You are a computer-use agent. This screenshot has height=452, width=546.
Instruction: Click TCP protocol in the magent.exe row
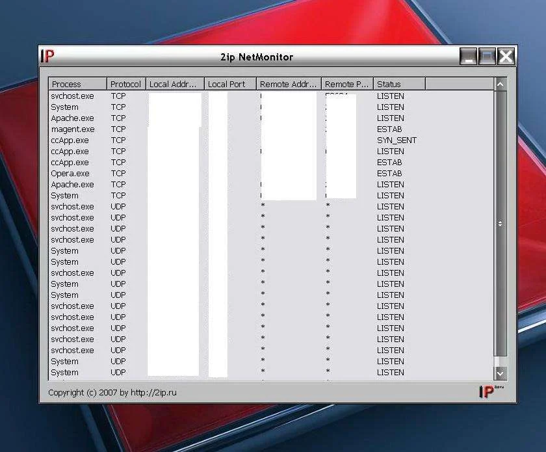pos(118,129)
